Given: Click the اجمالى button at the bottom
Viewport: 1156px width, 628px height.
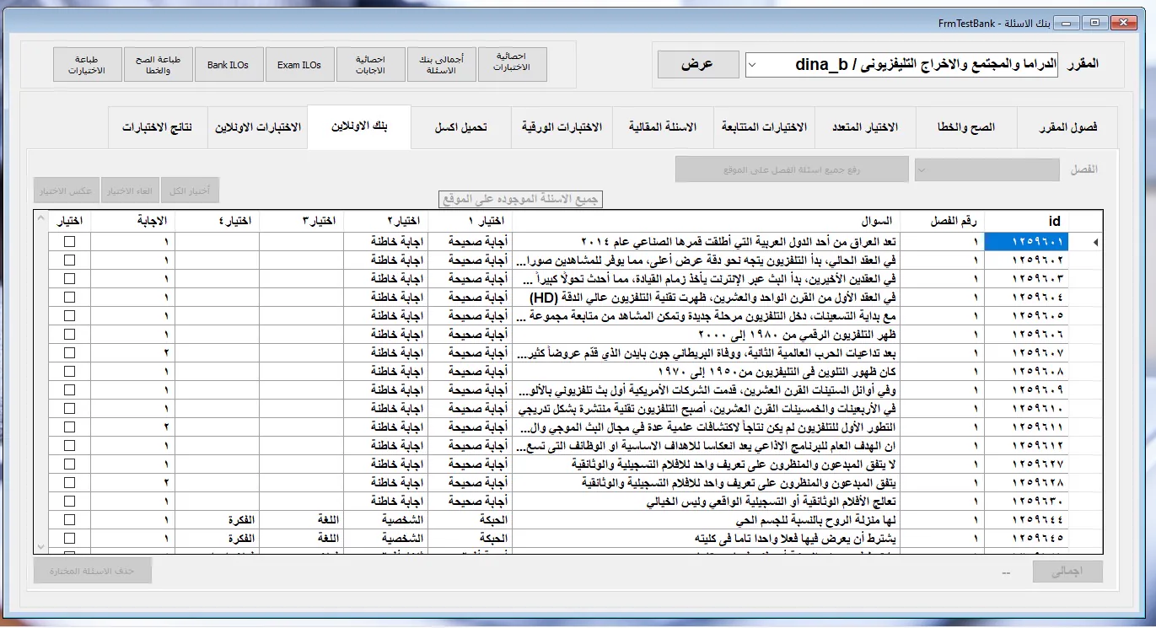Looking at the screenshot, I should [1067, 571].
